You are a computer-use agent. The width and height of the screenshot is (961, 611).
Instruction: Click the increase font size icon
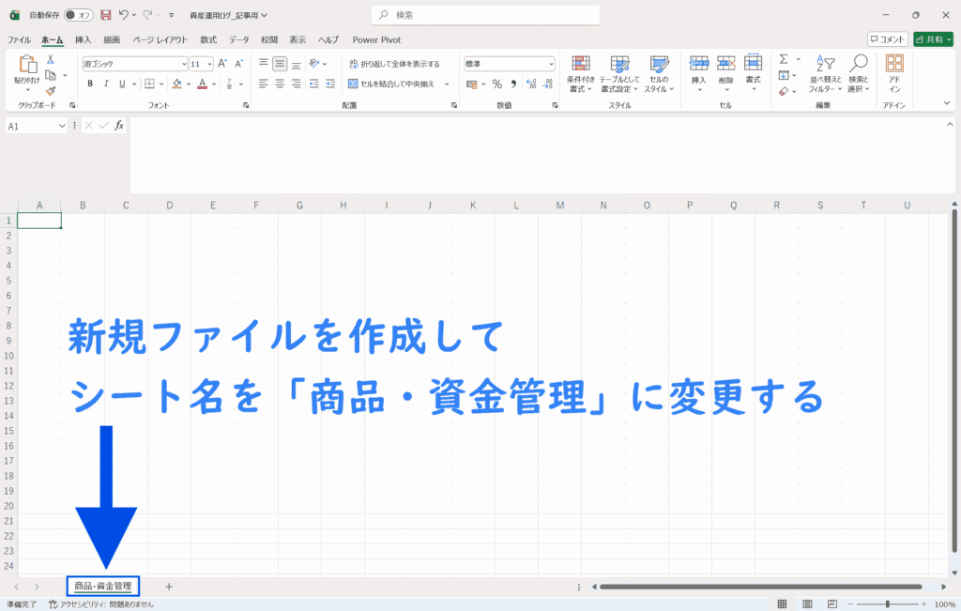(x=222, y=64)
